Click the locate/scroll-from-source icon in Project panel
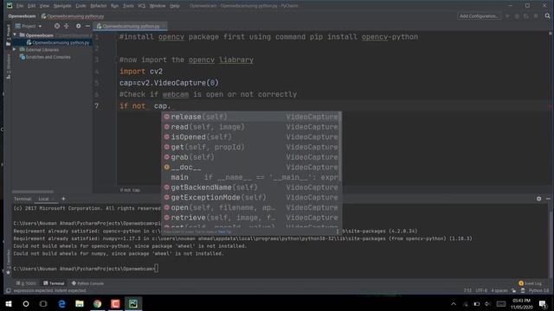 (x=57, y=26)
